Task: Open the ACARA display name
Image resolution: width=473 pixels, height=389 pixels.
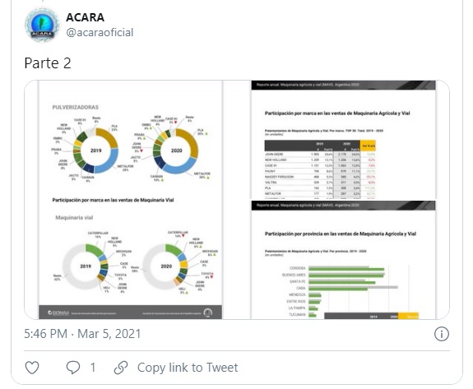Action: [85, 17]
